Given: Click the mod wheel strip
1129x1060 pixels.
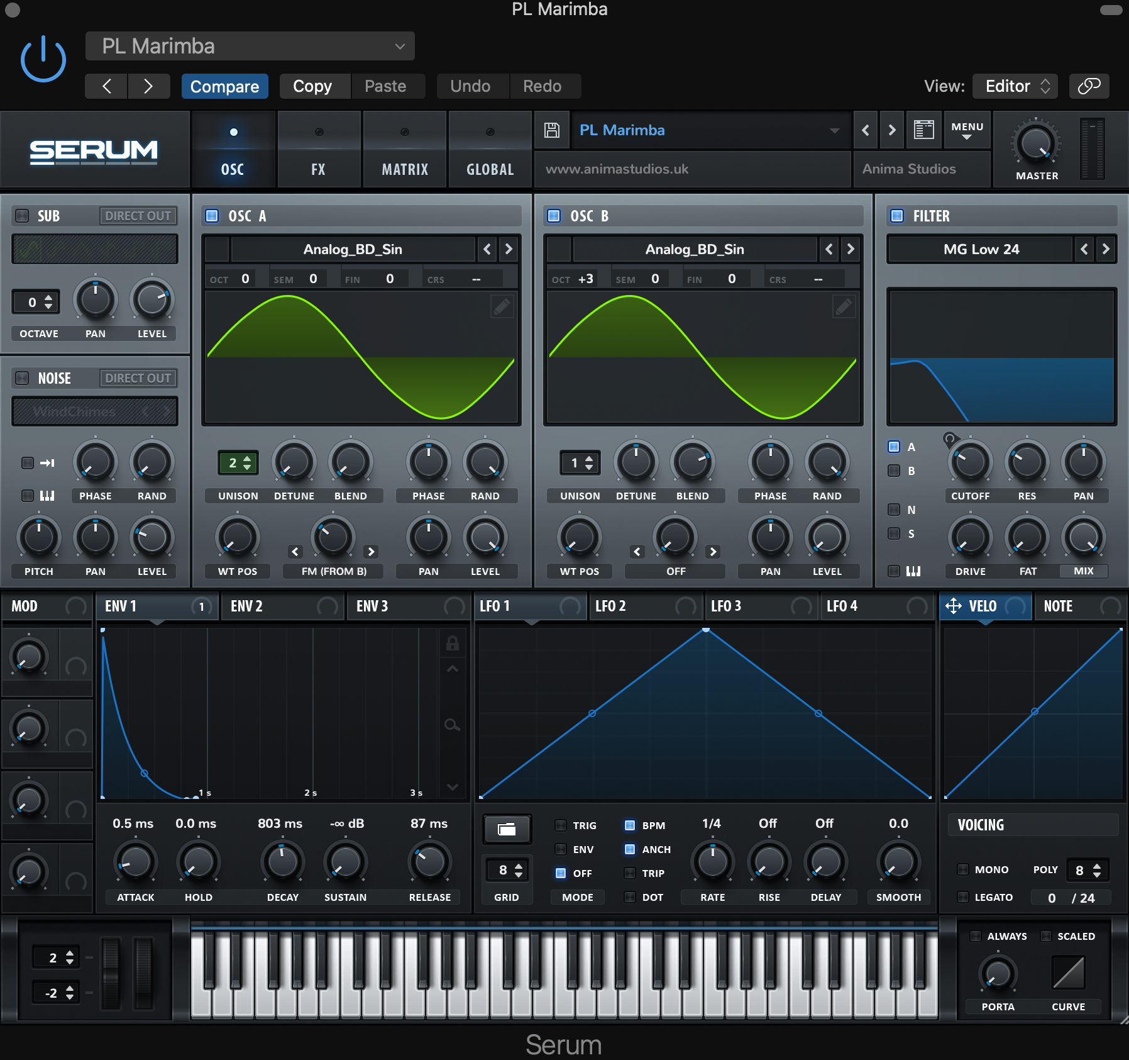Looking at the screenshot, I should [143, 974].
